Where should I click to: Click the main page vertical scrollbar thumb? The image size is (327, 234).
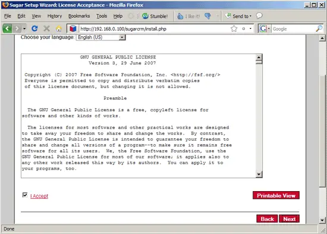tap(322, 131)
